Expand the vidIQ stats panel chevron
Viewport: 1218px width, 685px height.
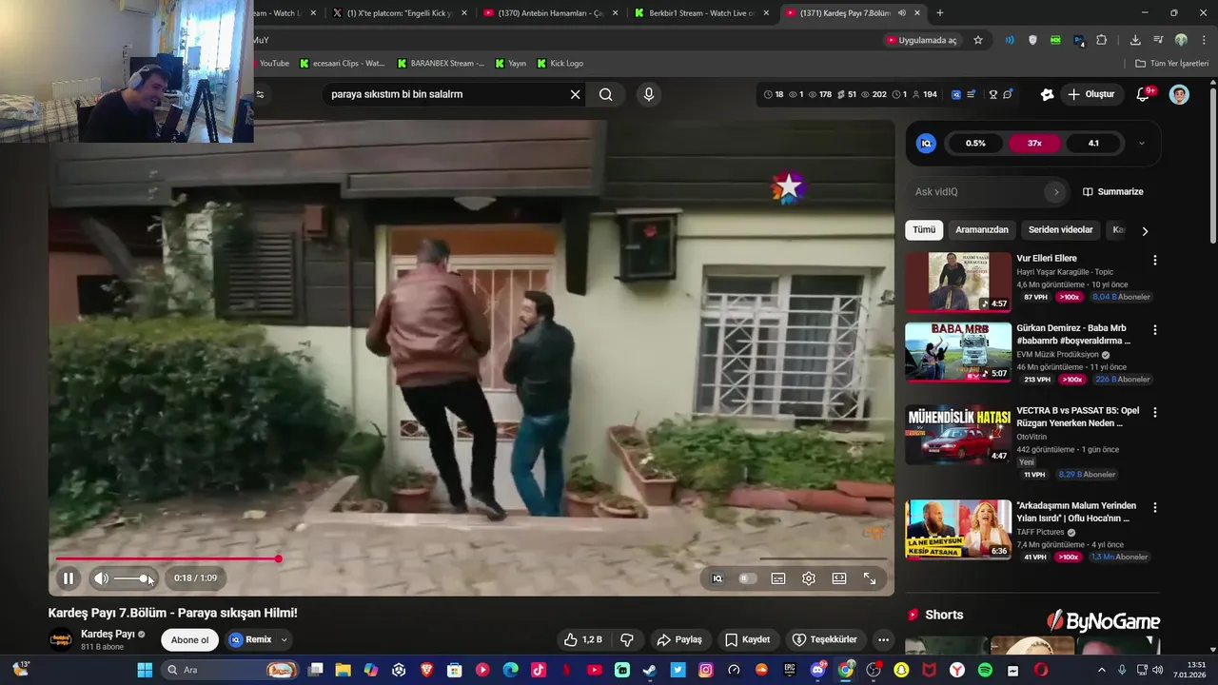[1141, 144]
